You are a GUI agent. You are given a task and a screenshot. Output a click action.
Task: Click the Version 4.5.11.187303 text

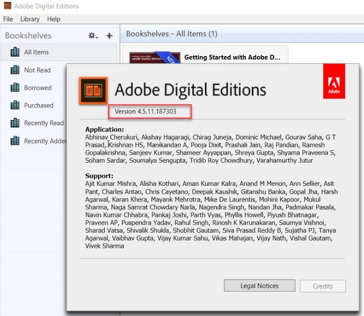pos(145,112)
